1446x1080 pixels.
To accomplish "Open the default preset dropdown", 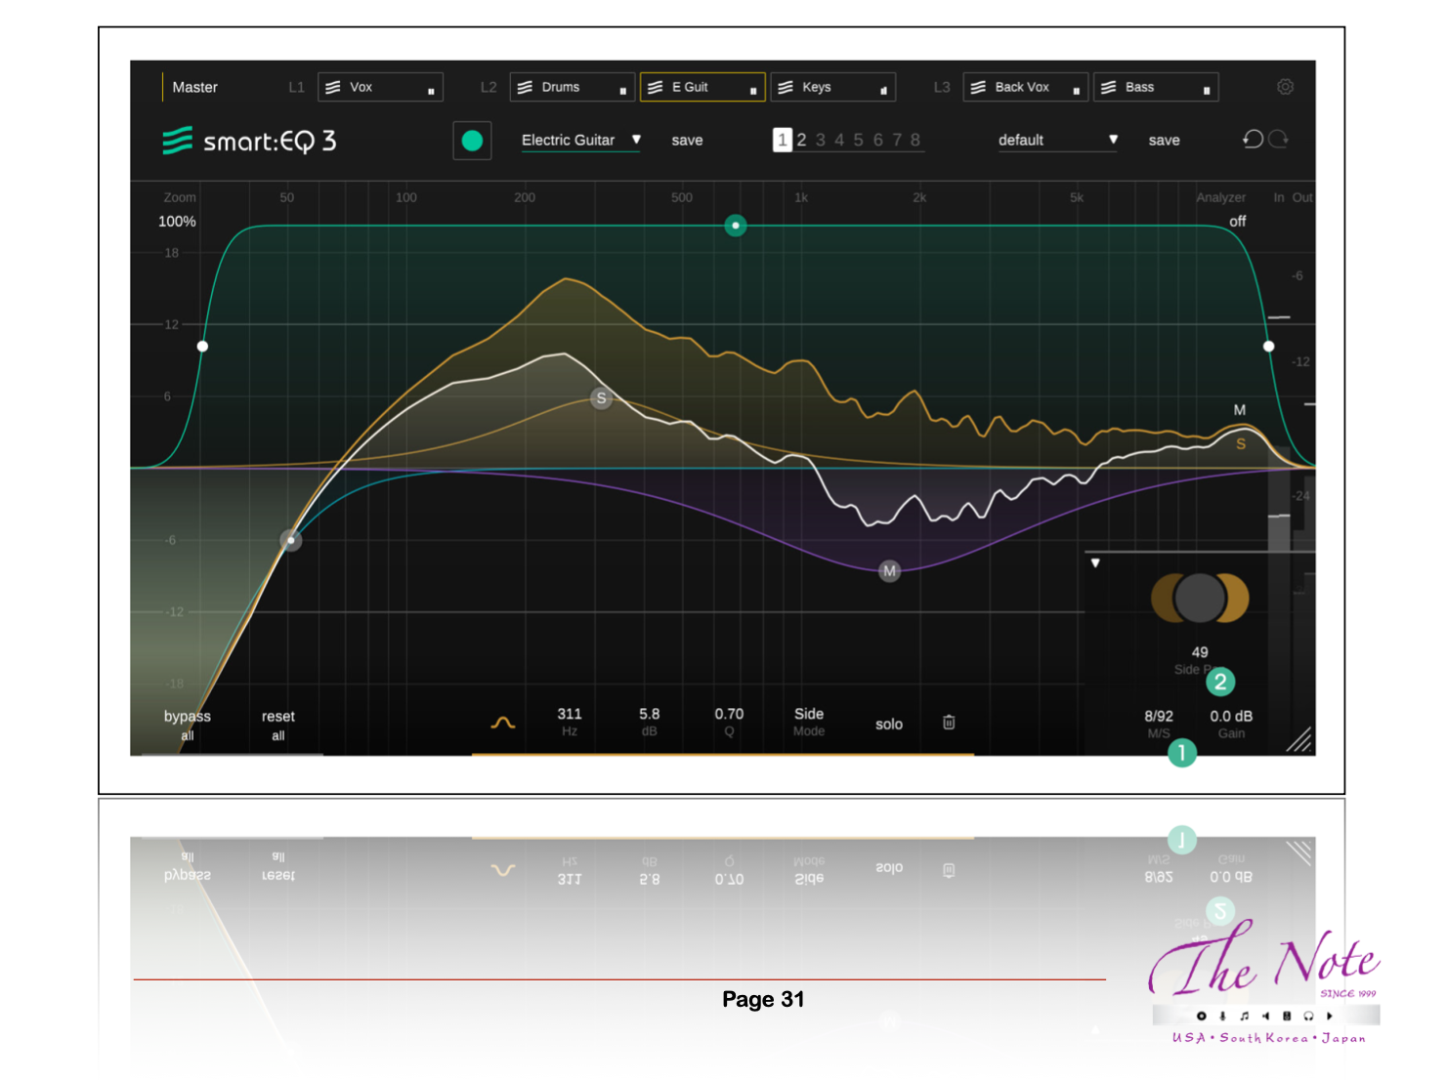I will pos(1057,141).
